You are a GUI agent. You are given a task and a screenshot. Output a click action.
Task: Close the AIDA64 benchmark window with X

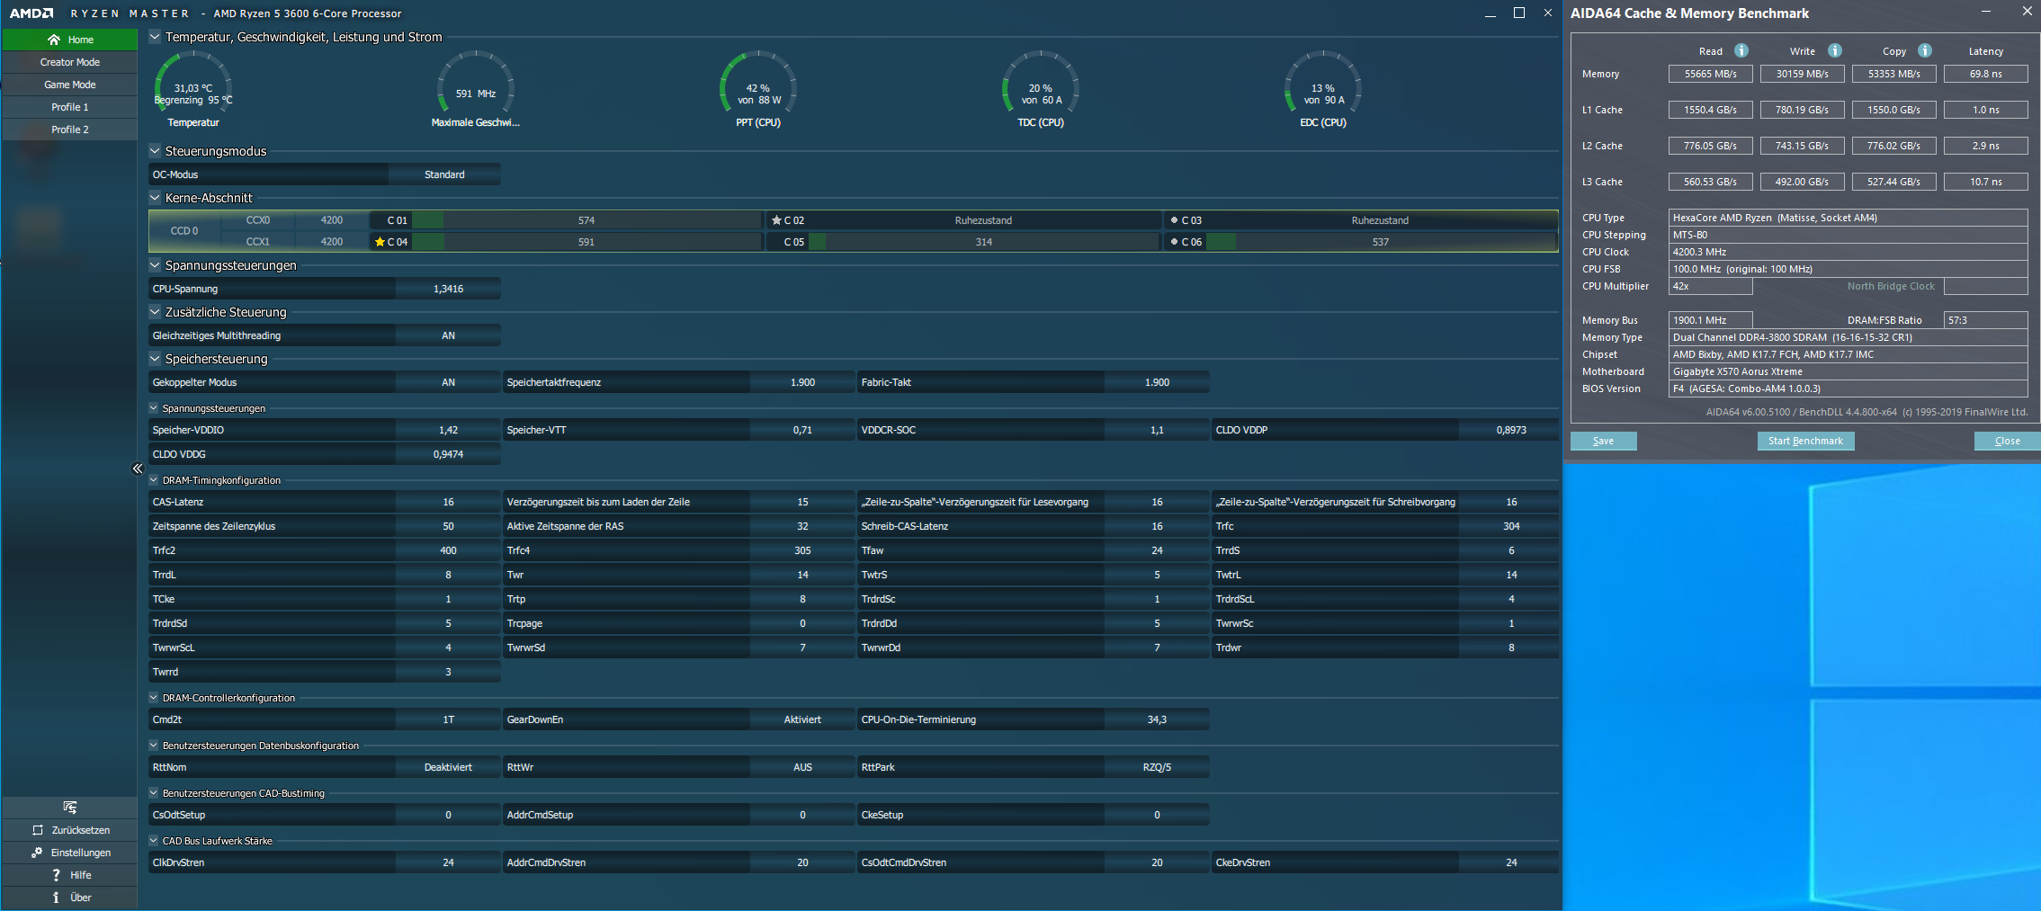pos(2027,12)
